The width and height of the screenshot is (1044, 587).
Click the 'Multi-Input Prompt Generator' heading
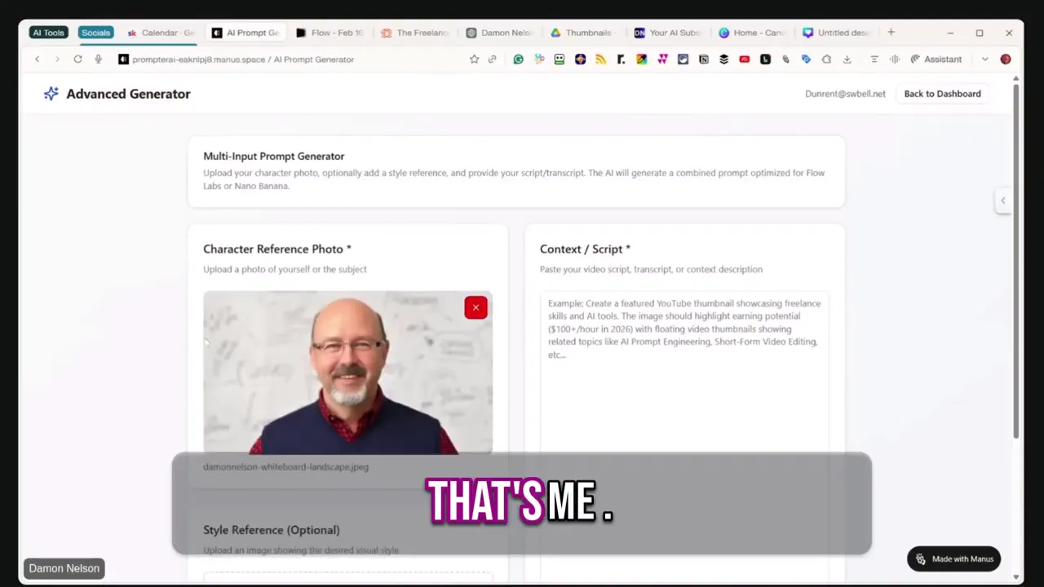[x=273, y=157]
